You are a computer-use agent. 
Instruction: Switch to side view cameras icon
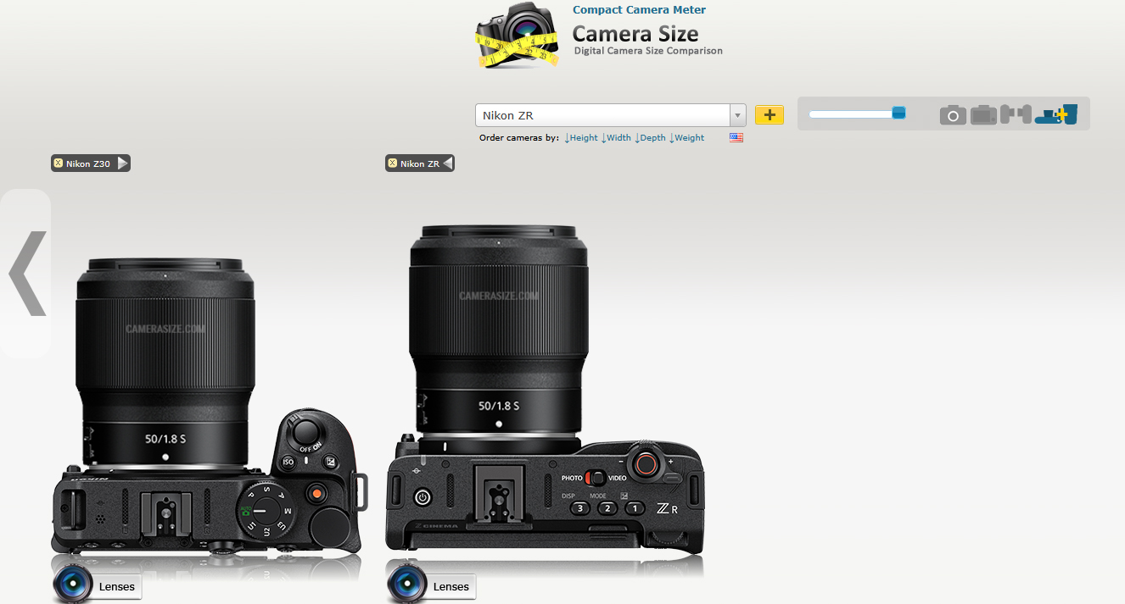(1016, 114)
